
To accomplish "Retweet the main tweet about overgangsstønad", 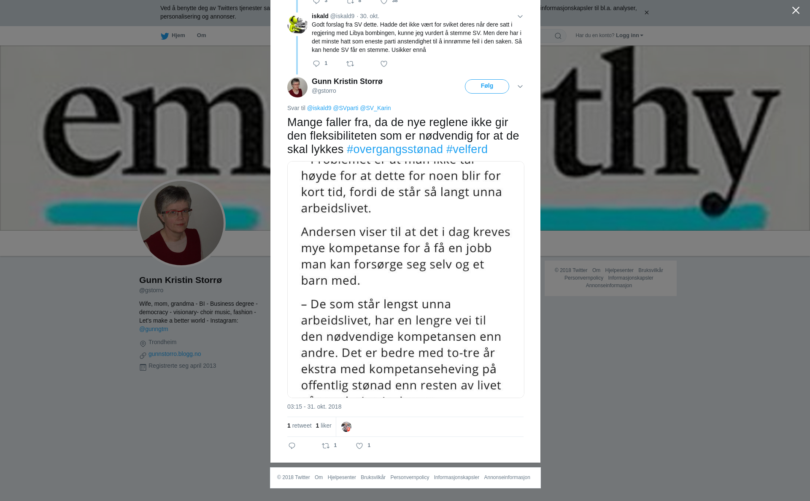I will click(326, 446).
